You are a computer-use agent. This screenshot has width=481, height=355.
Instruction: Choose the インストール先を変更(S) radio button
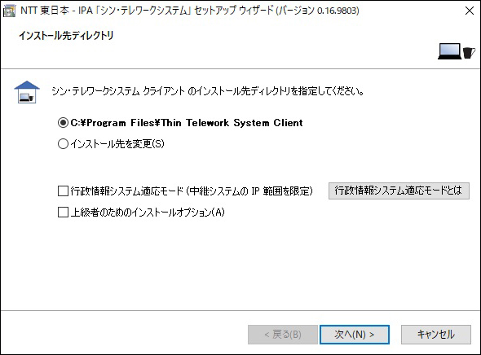(x=63, y=144)
